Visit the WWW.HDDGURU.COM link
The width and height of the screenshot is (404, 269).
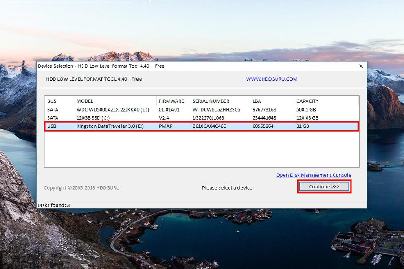[272, 79]
